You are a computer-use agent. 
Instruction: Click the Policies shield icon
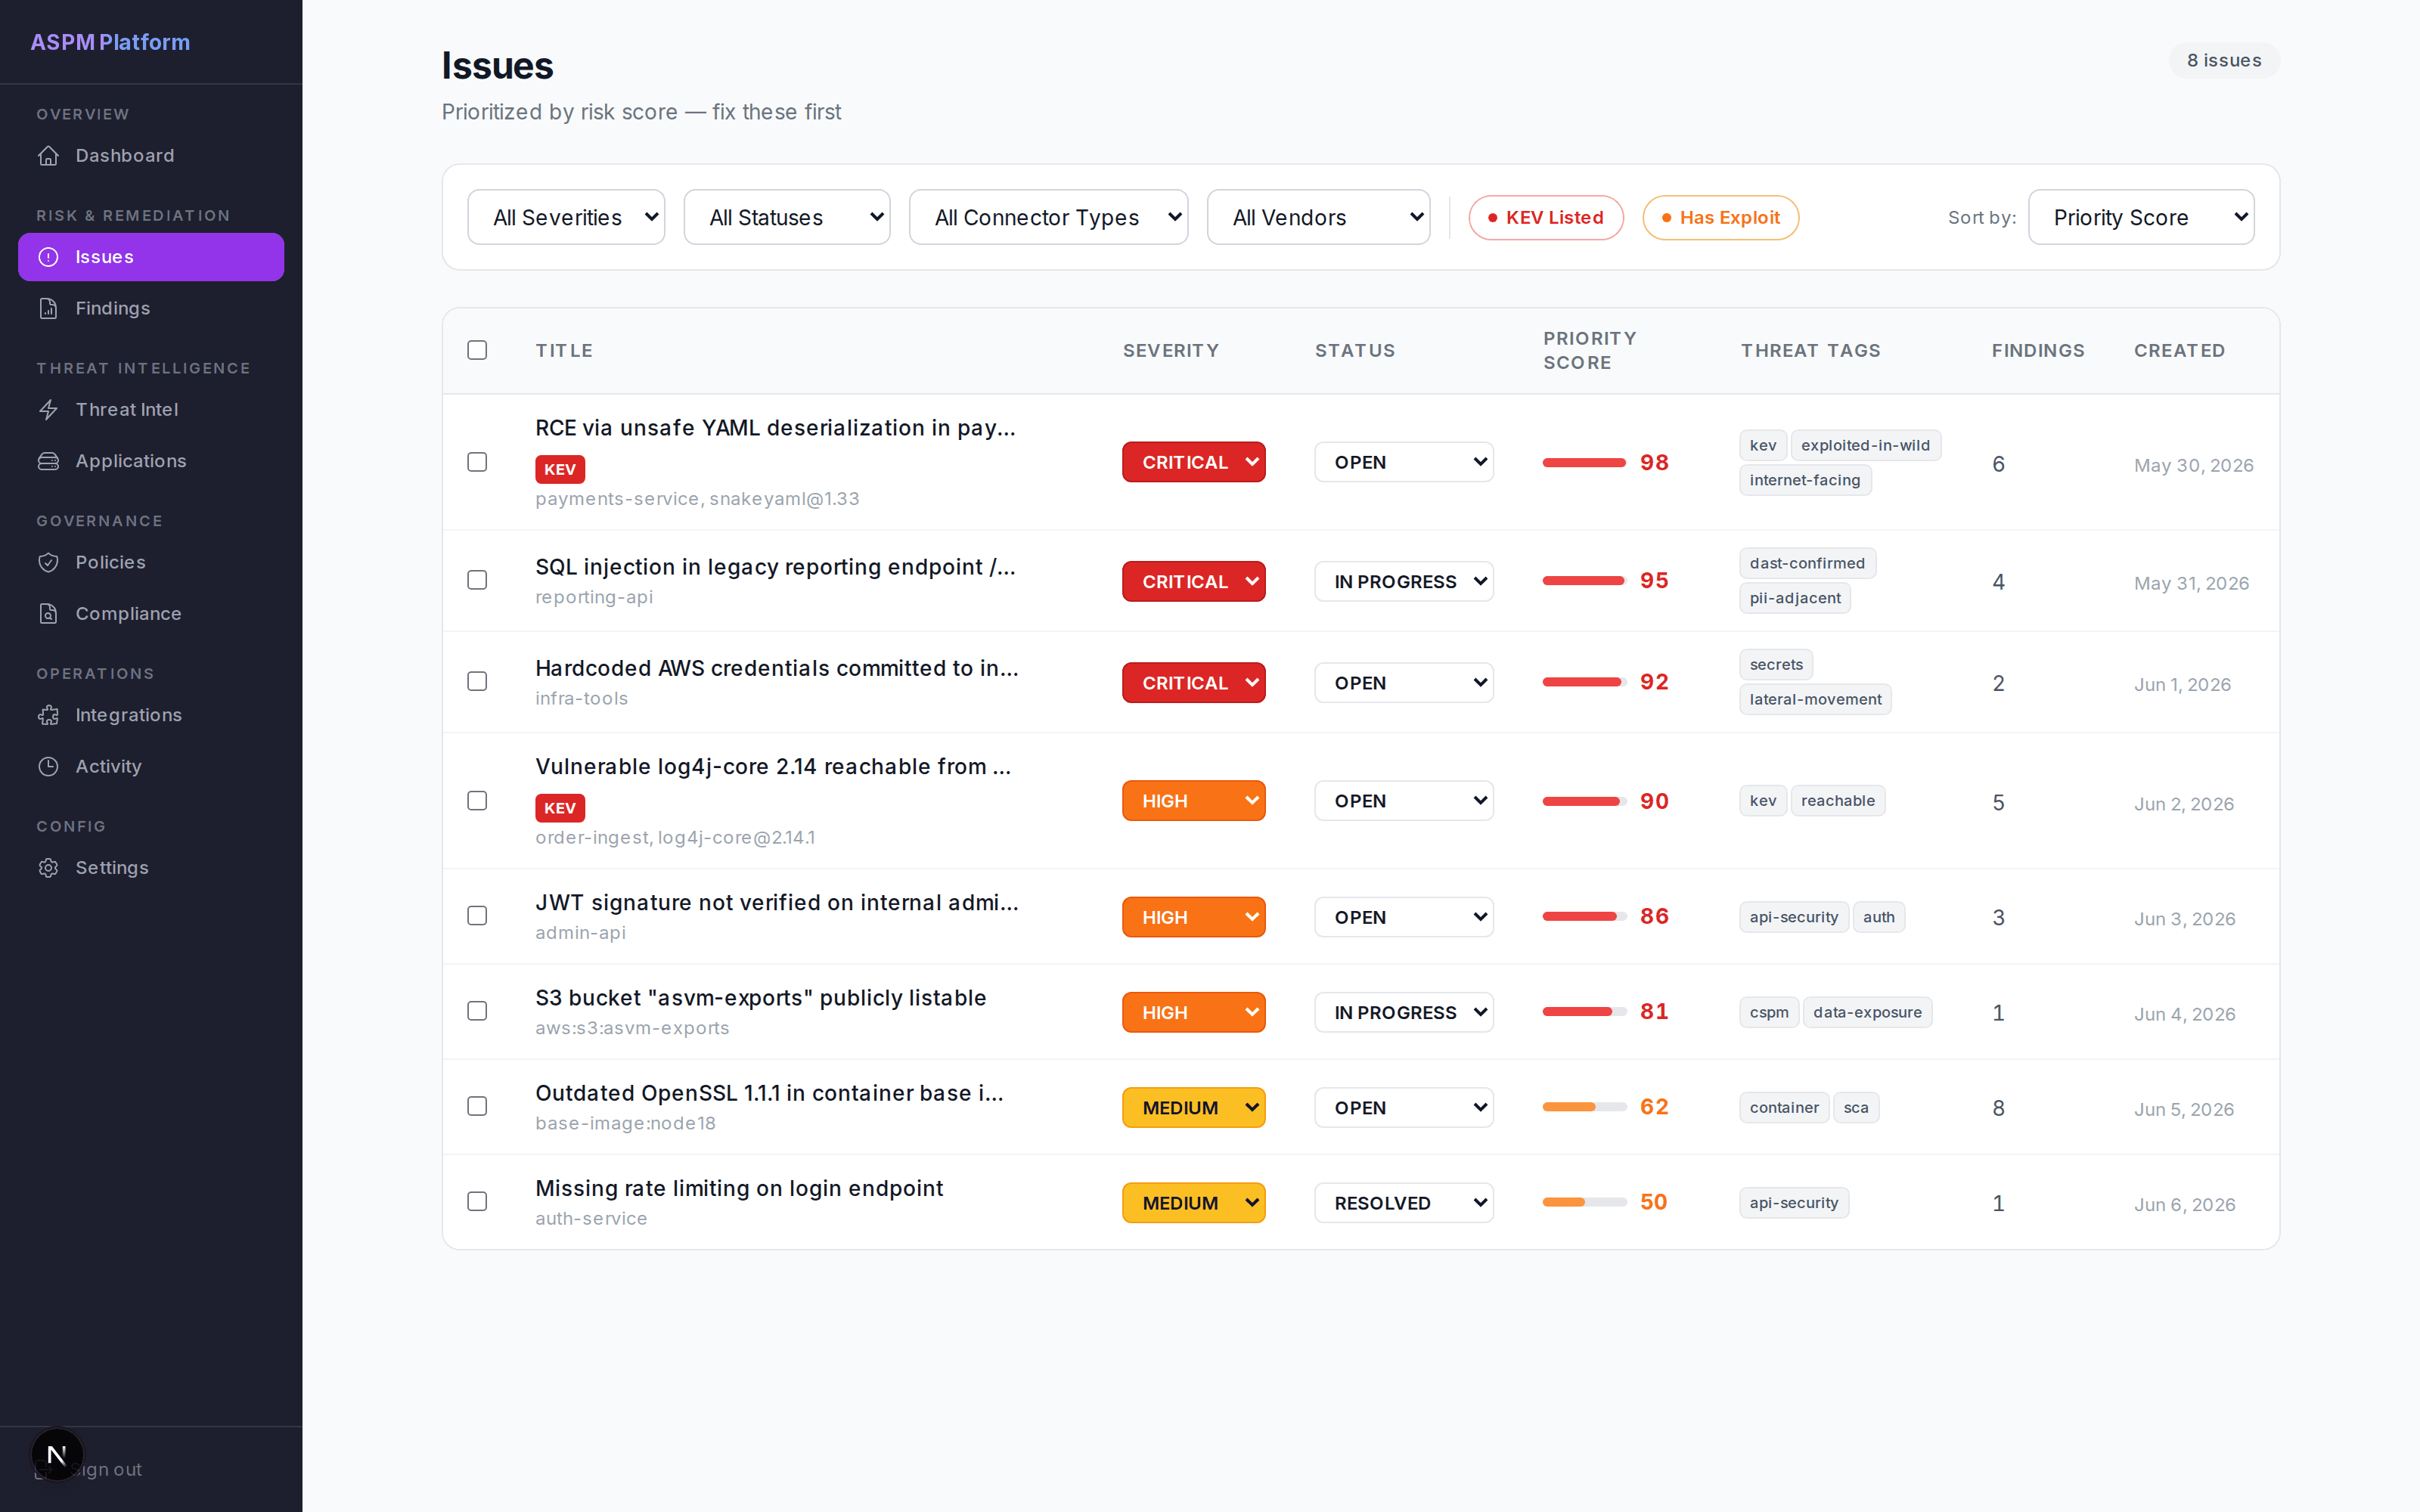[48, 562]
